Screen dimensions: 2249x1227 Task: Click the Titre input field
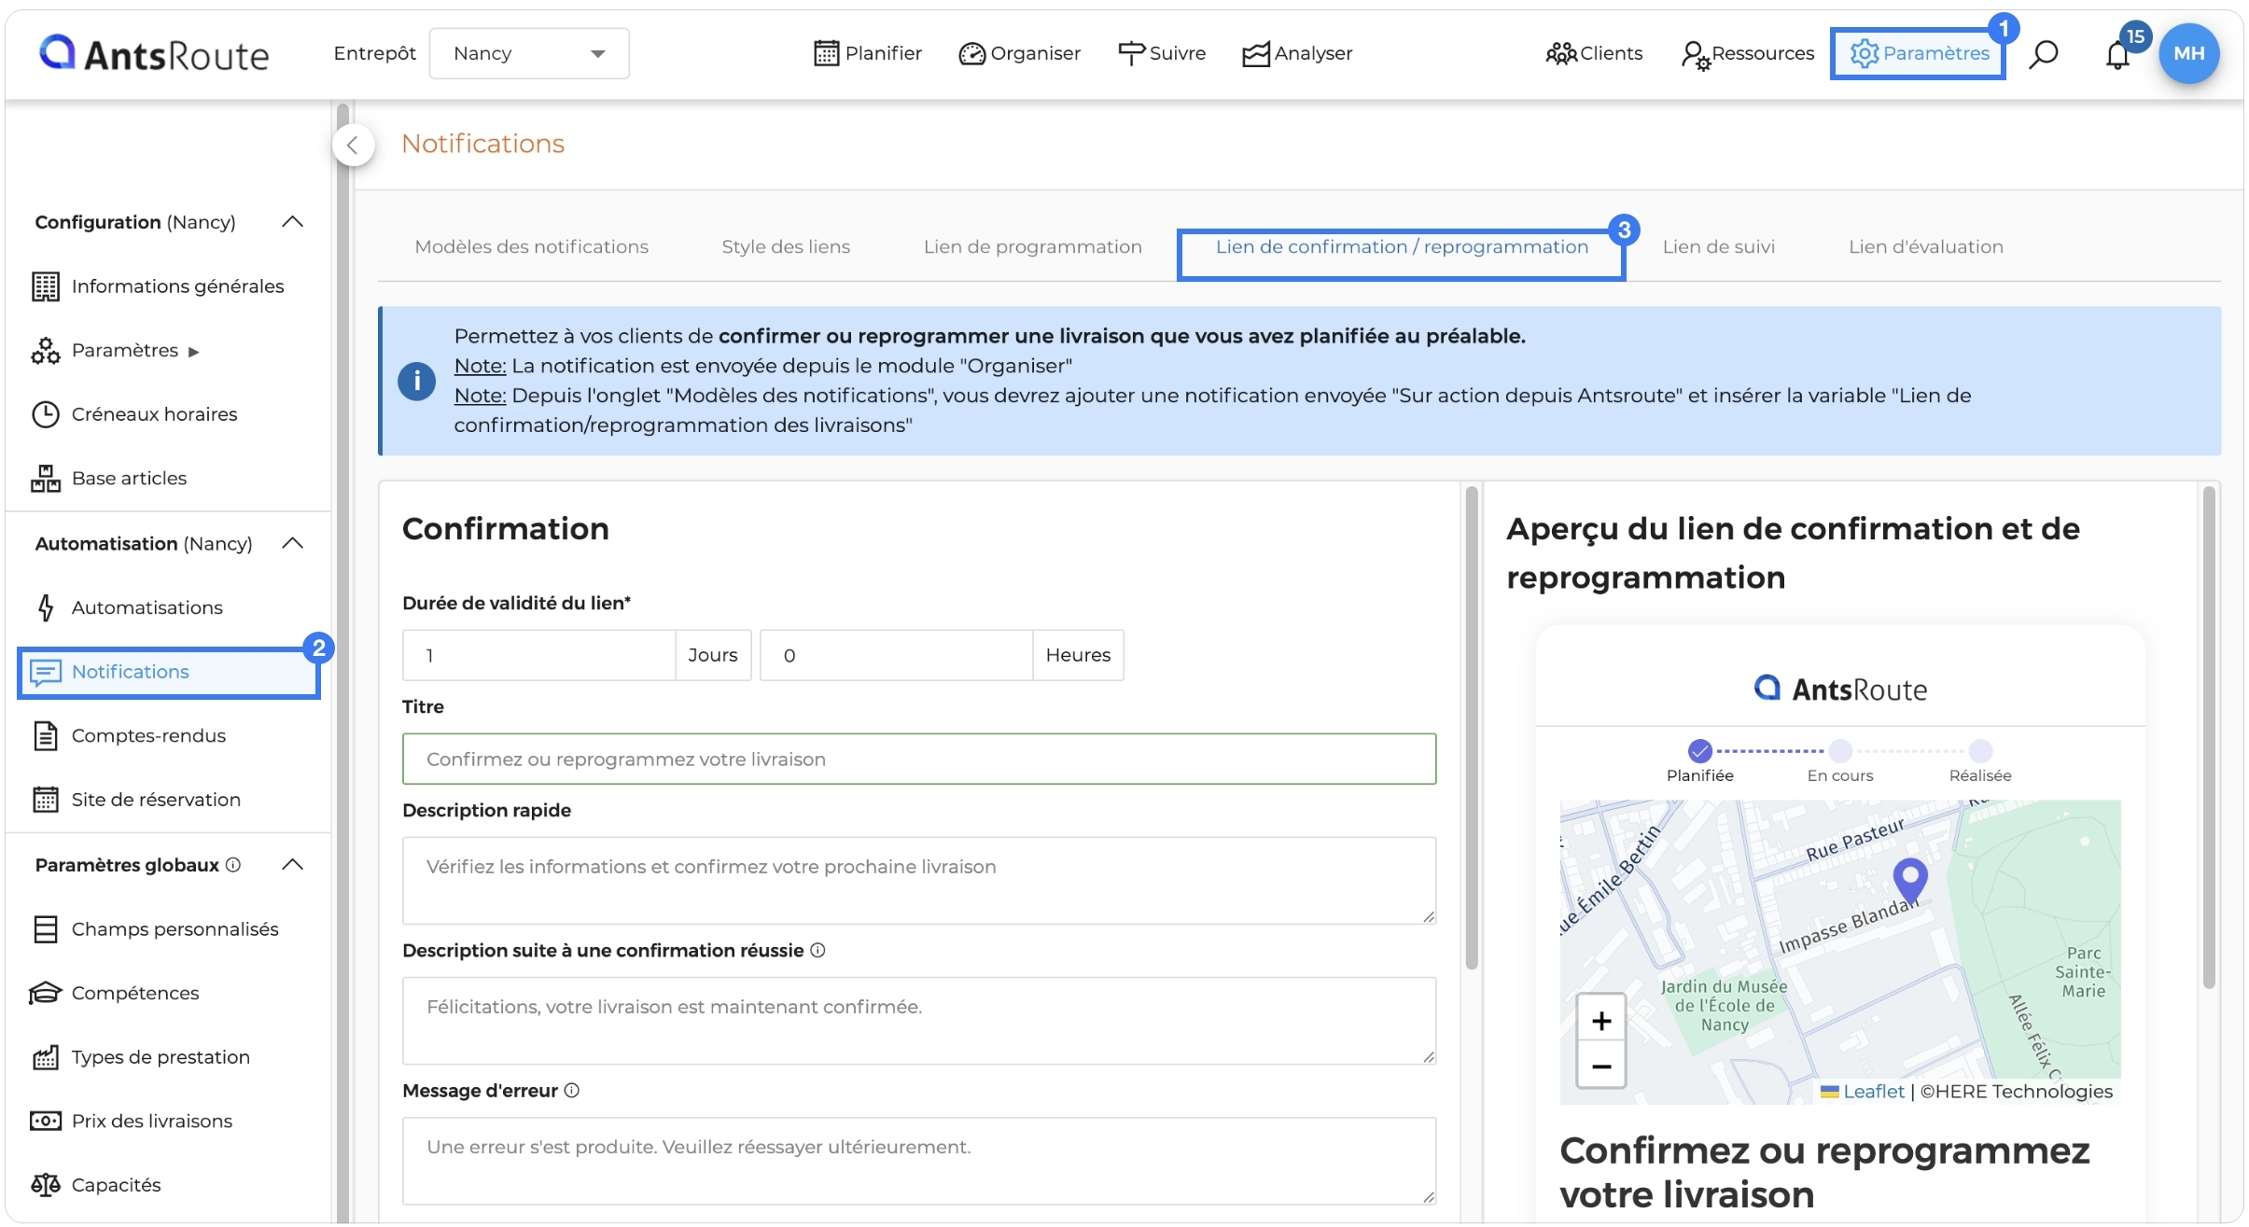[919, 759]
